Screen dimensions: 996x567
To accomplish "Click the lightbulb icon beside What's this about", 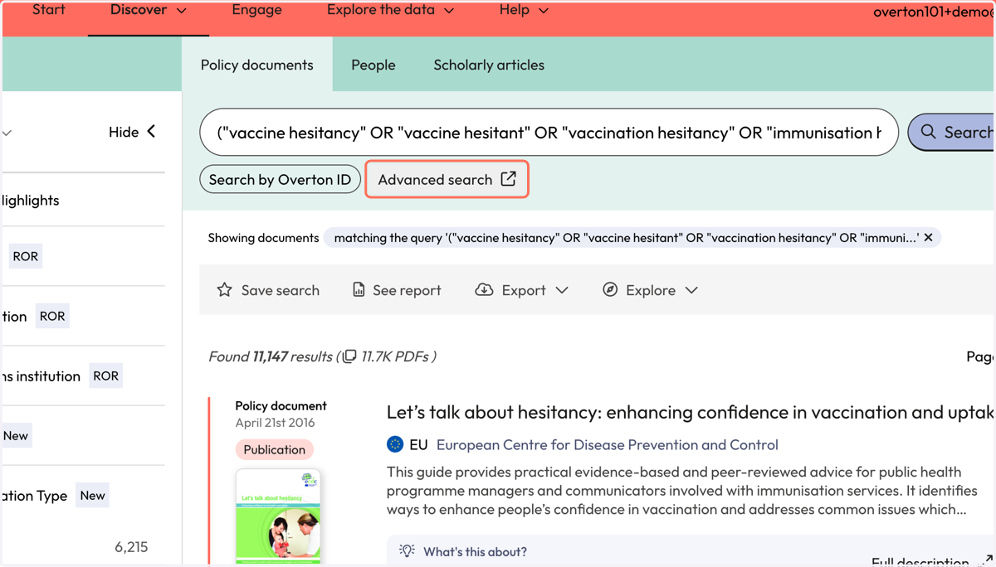I will click(x=407, y=551).
